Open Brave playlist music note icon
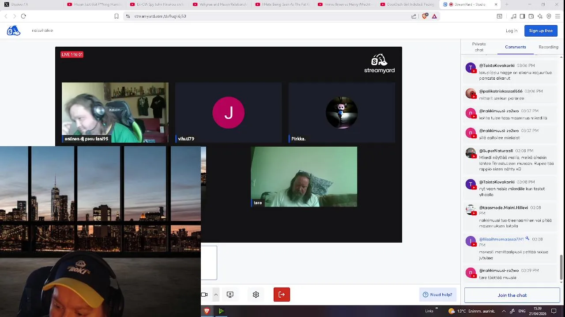 point(514,16)
